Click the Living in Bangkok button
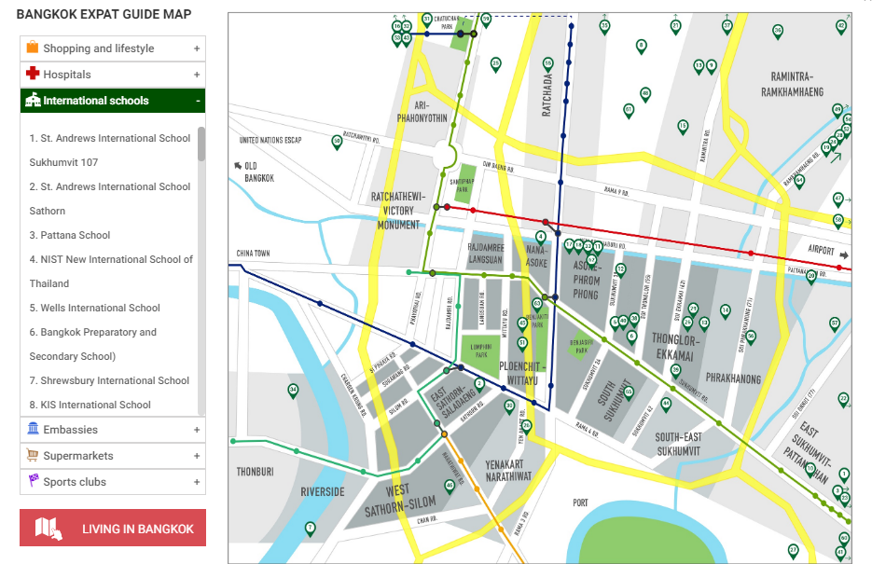 (113, 529)
